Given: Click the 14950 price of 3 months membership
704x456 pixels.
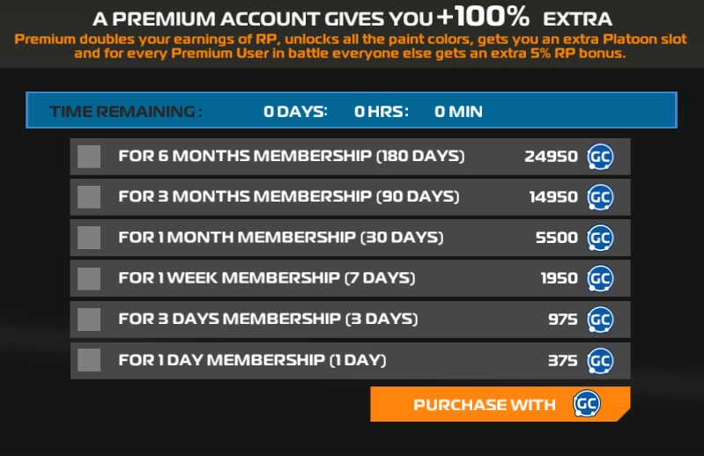Looking at the screenshot, I should tap(553, 197).
